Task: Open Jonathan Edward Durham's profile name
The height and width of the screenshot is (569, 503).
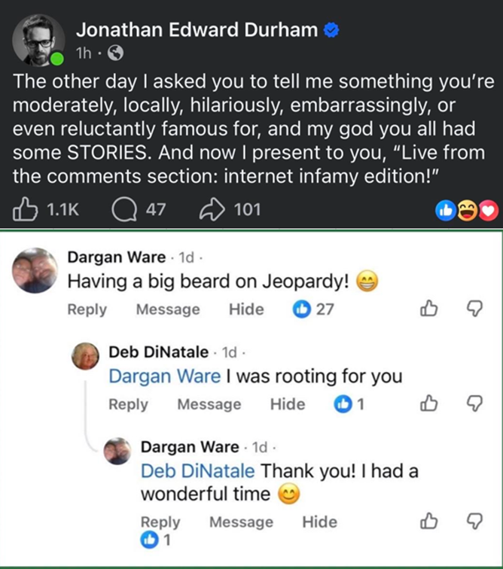Action: tap(197, 30)
